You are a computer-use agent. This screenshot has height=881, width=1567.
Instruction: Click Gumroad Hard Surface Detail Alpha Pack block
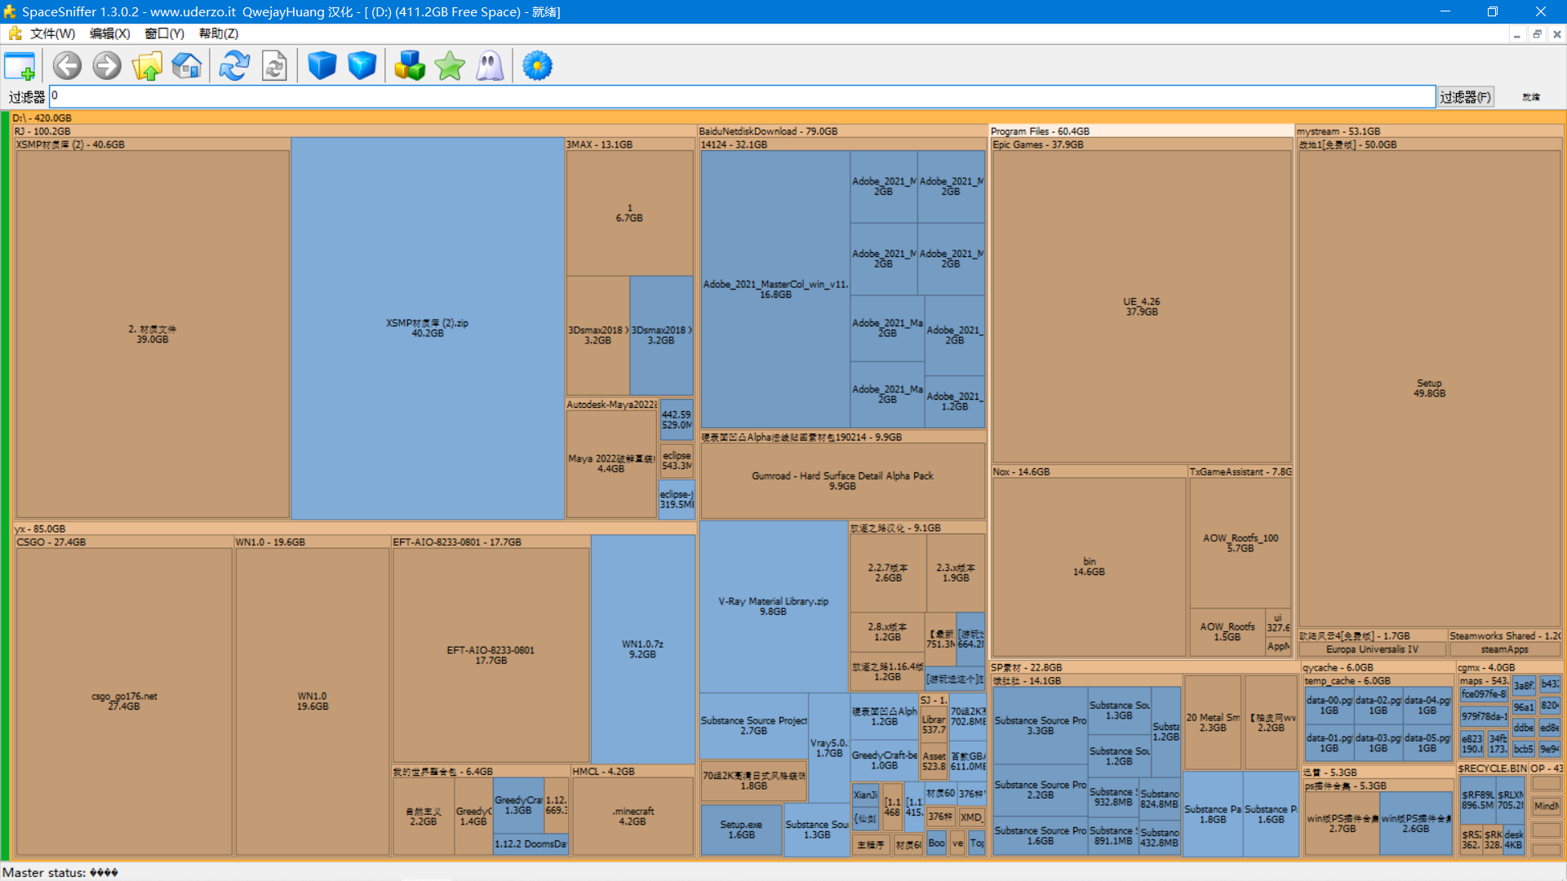click(842, 480)
